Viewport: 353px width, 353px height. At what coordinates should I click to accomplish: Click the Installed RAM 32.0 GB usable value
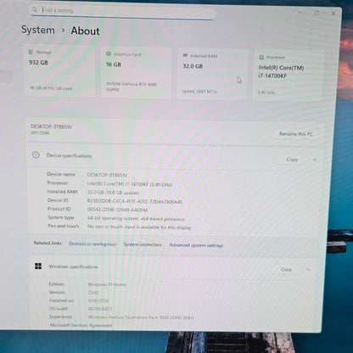pos(113,193)
